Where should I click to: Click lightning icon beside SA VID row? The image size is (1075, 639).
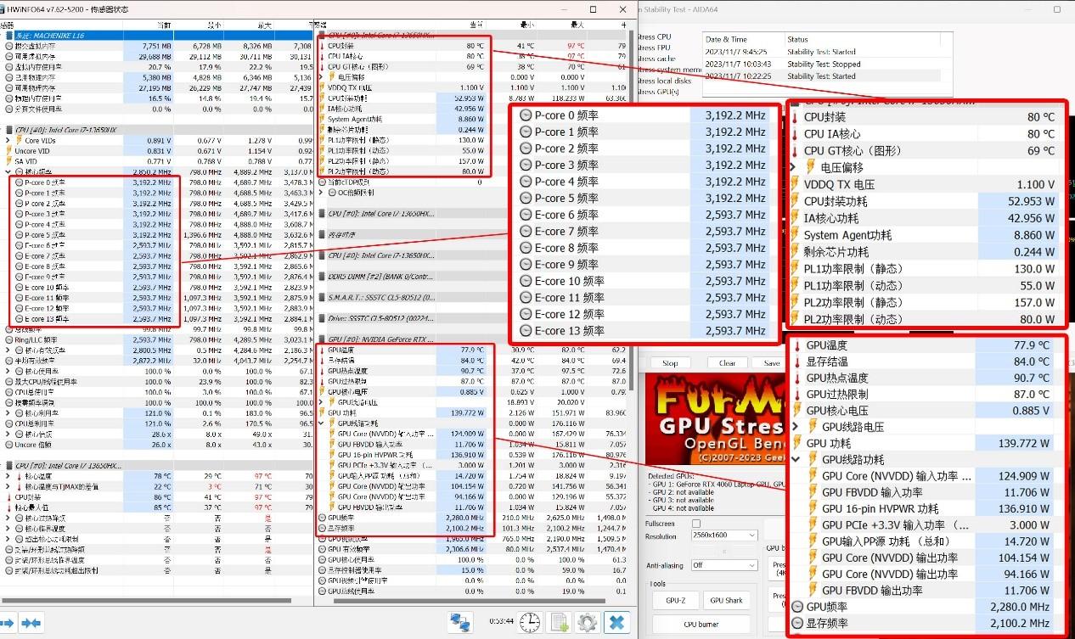10,161
